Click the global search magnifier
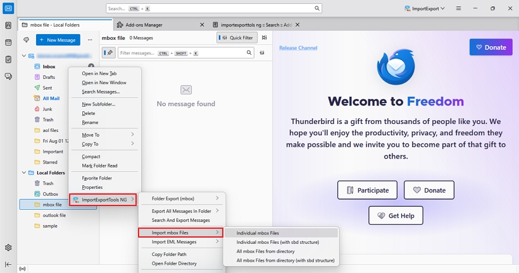The width and height of the screenshot is (519, 273). tap(316, 8)
